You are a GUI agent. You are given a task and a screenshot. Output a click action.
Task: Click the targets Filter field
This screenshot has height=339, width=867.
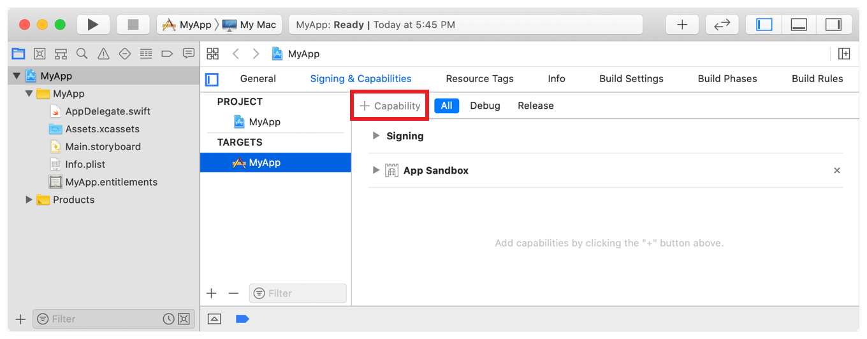pyautogui.click(x=298, y=293)
